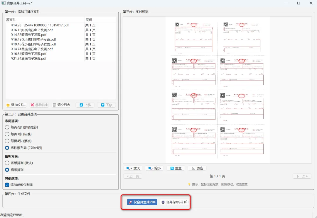Click the down-arrow icon on 下移 button
Image resolution: width=317 pixels, height=218 pixels.
[x=103, y=105]
